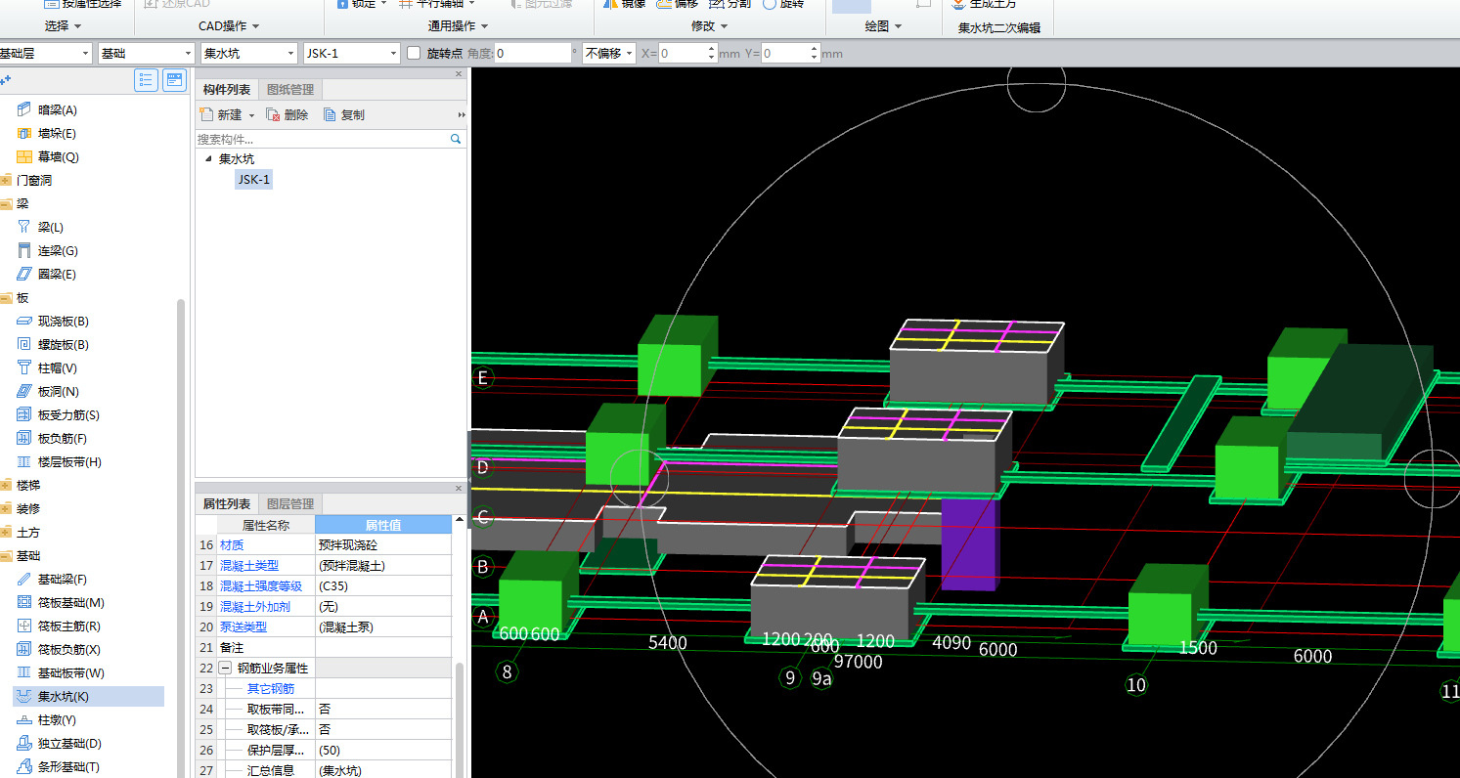Collapse the 板 folder in navigation tree

pyautogui.click(x=6, y=297)
